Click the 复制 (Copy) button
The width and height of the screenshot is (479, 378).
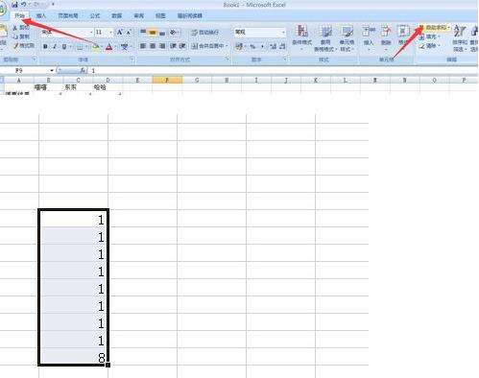[x=21, y=36]
